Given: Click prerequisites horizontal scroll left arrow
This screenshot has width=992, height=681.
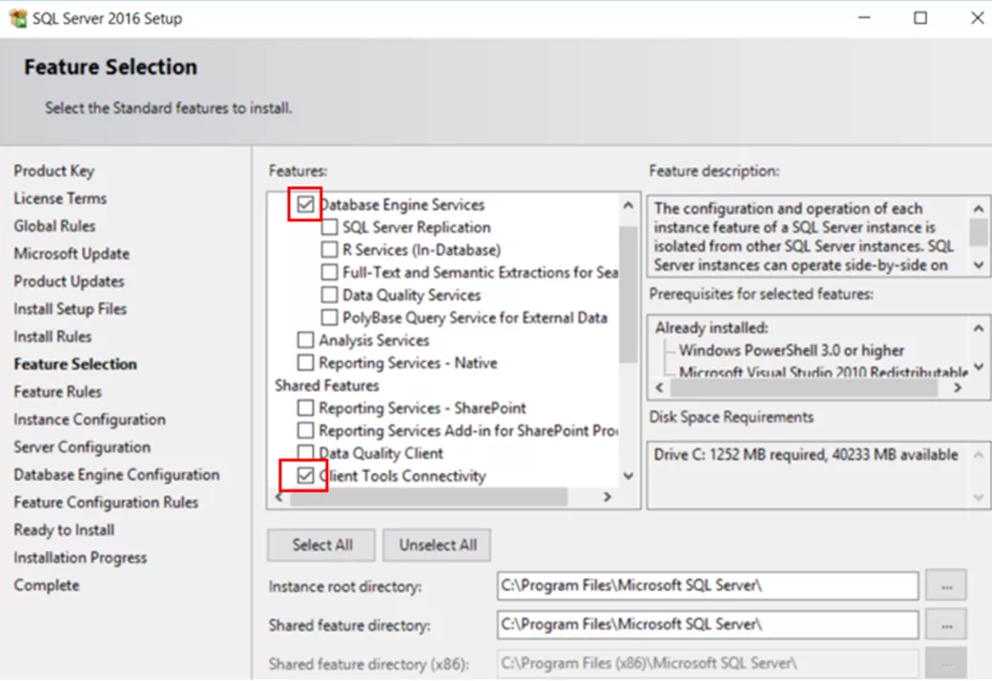Looking at the screenshot, I should coord(660,387).
